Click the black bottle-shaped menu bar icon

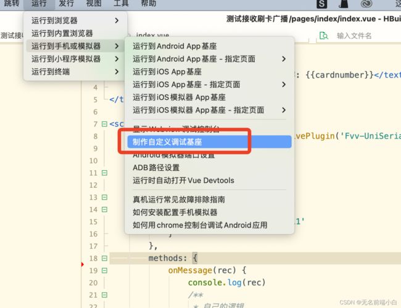coord(344,4)
